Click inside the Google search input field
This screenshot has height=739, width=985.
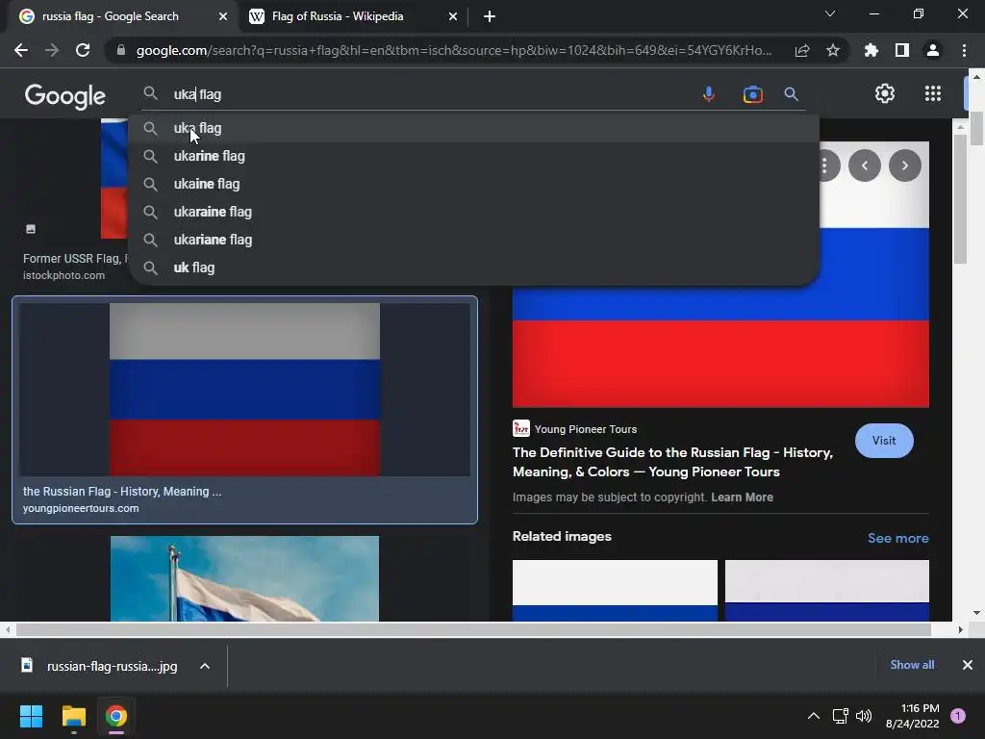[x=434, y=94]
